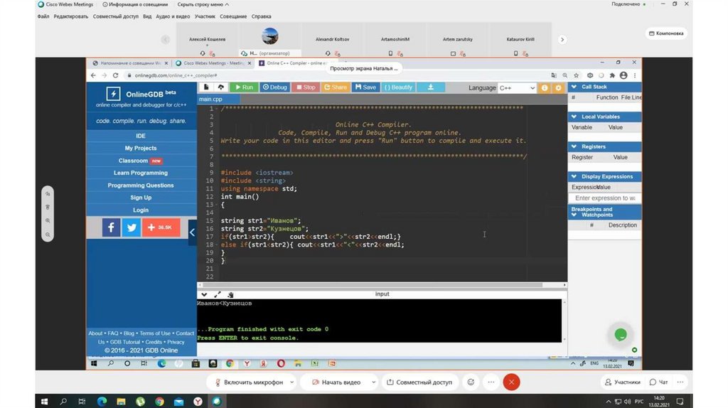The image size is (728, 408).
Task: Open the orange settings gear icon
Action: click(558, 87)
